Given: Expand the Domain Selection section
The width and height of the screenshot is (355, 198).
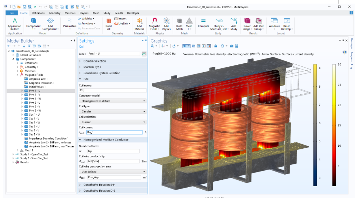Looking at the screenshot, I should (x=113, y=61).
